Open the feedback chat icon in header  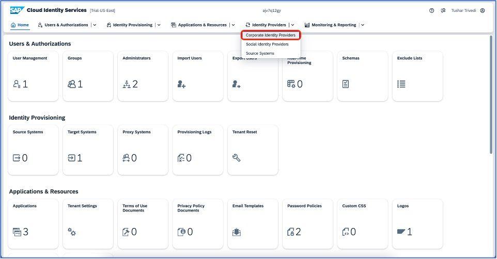coord(443,10)
